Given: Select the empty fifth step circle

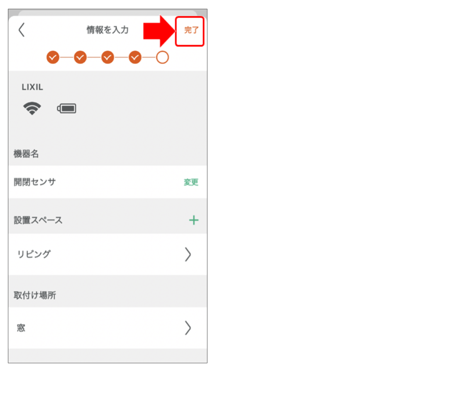Looking at the screenshot, I should click(x=162, y=57).
